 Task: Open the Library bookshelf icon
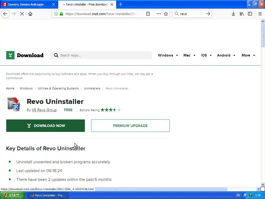tap(242, 14)
